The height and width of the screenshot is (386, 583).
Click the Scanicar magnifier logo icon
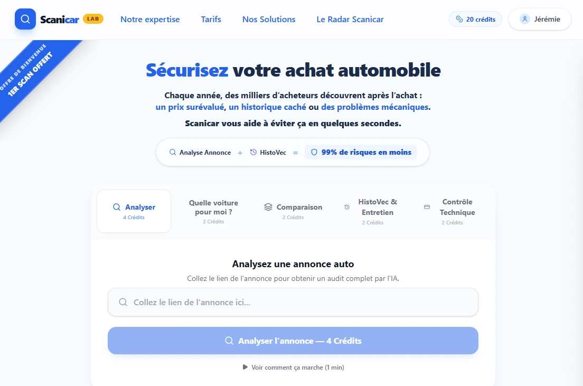click(x=25, y=19)
